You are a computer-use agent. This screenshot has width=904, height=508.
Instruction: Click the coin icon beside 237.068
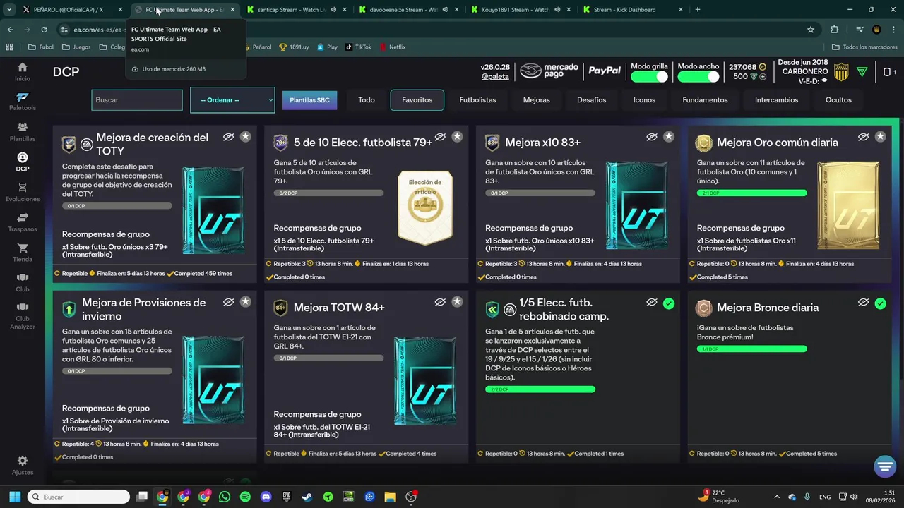762,67
